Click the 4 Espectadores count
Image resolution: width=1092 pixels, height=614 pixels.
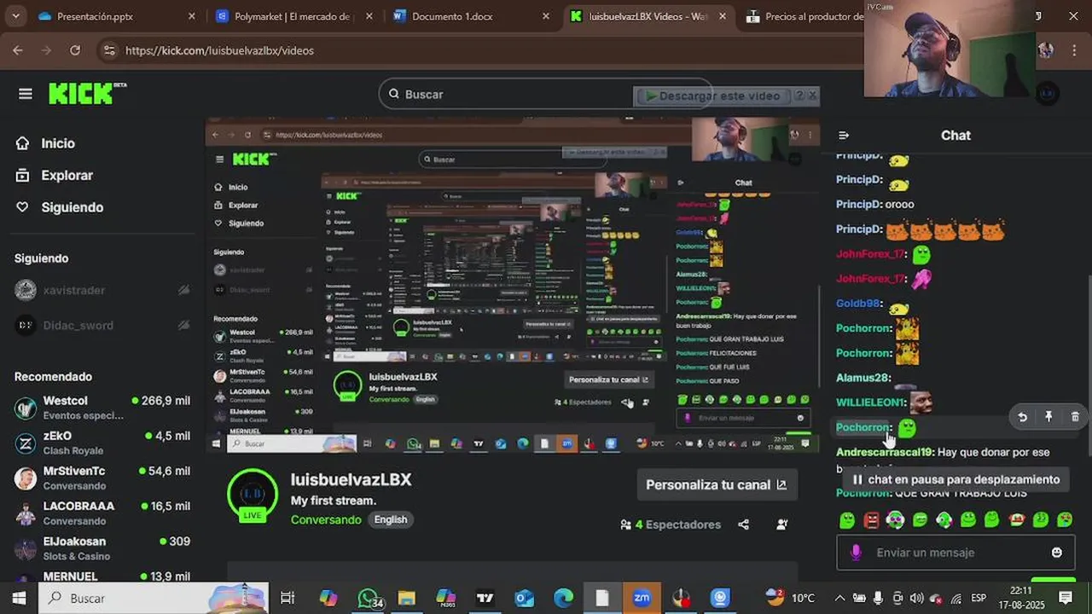671,524
